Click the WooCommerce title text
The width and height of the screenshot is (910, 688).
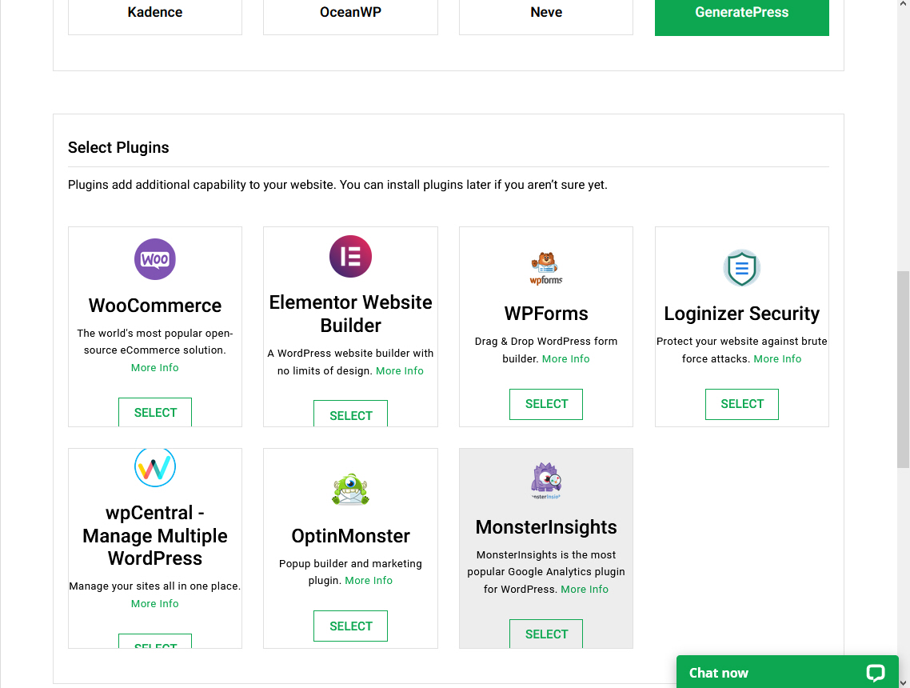155,306
